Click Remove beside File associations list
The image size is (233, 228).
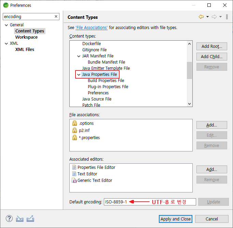pyautogui.click(x=211, y=146)
